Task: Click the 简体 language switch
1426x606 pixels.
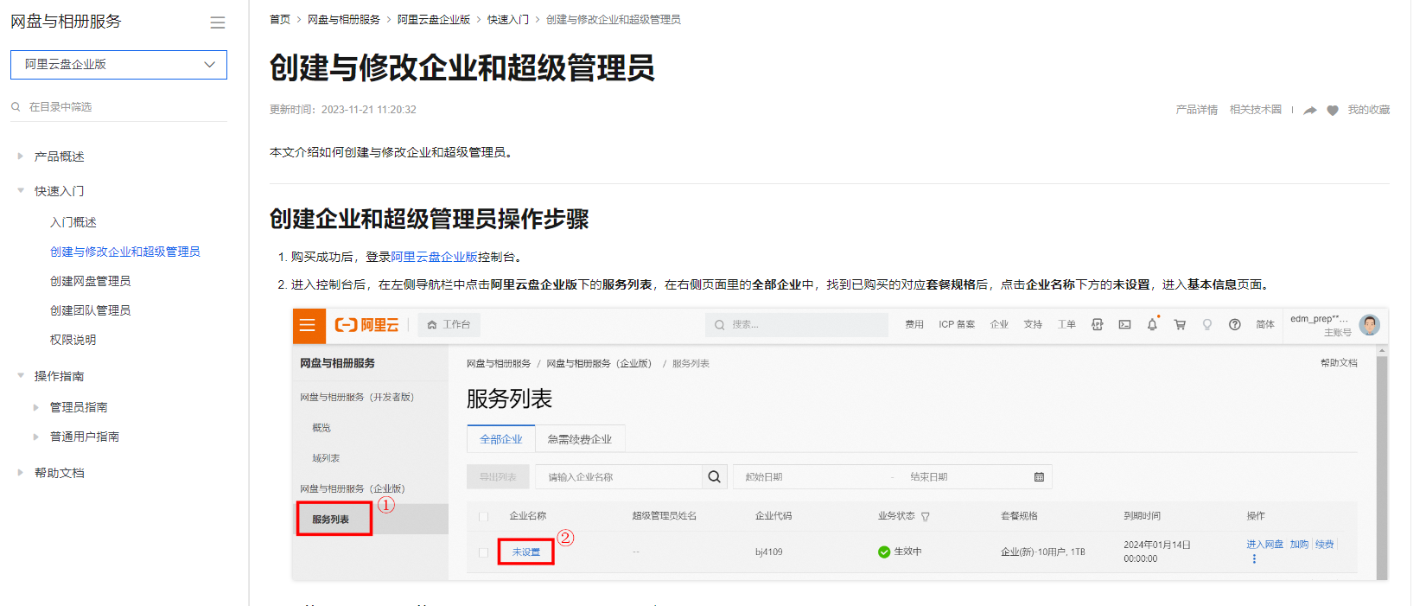Action: pyautogui.click(x=1265, y=325)
